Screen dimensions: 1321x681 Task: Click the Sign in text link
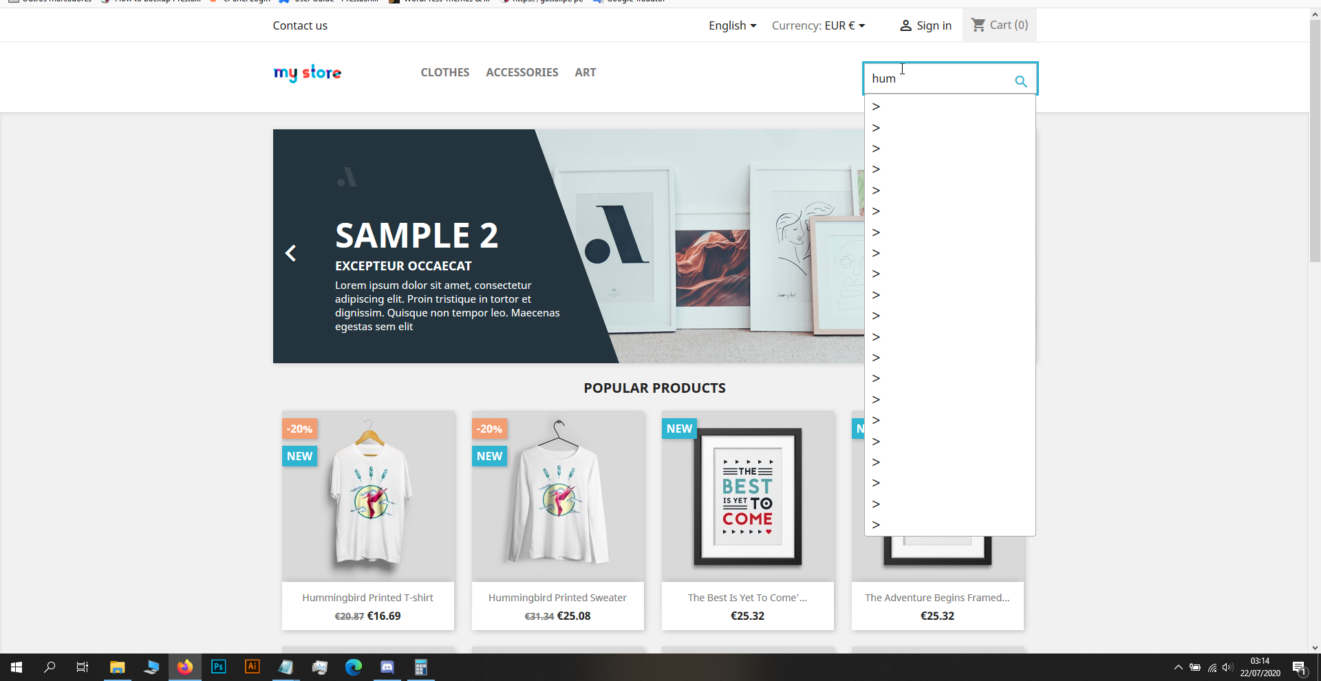pyautogui.click(x=934, y=25)
